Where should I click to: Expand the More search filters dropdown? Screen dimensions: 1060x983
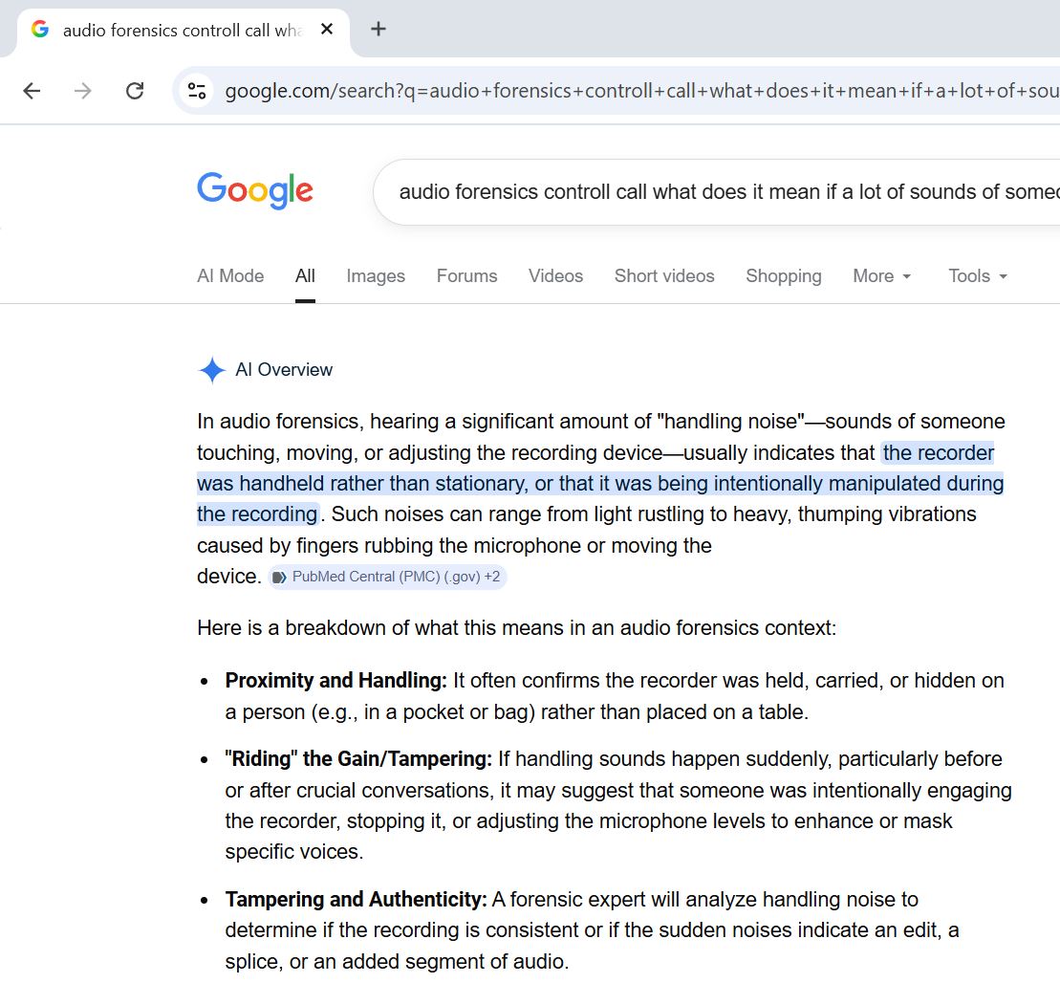click(881, 275)
